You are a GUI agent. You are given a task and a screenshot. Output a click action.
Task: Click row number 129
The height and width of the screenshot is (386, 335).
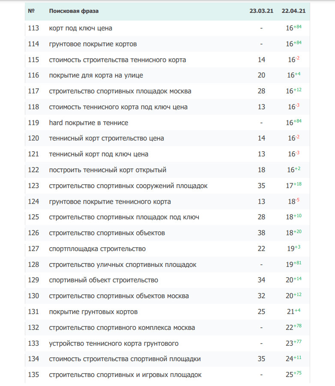pos(33,280)
